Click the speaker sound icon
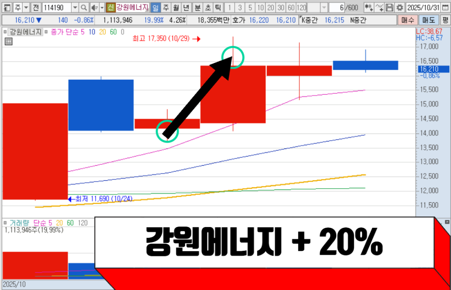The image size is (451, 290). 93,7
